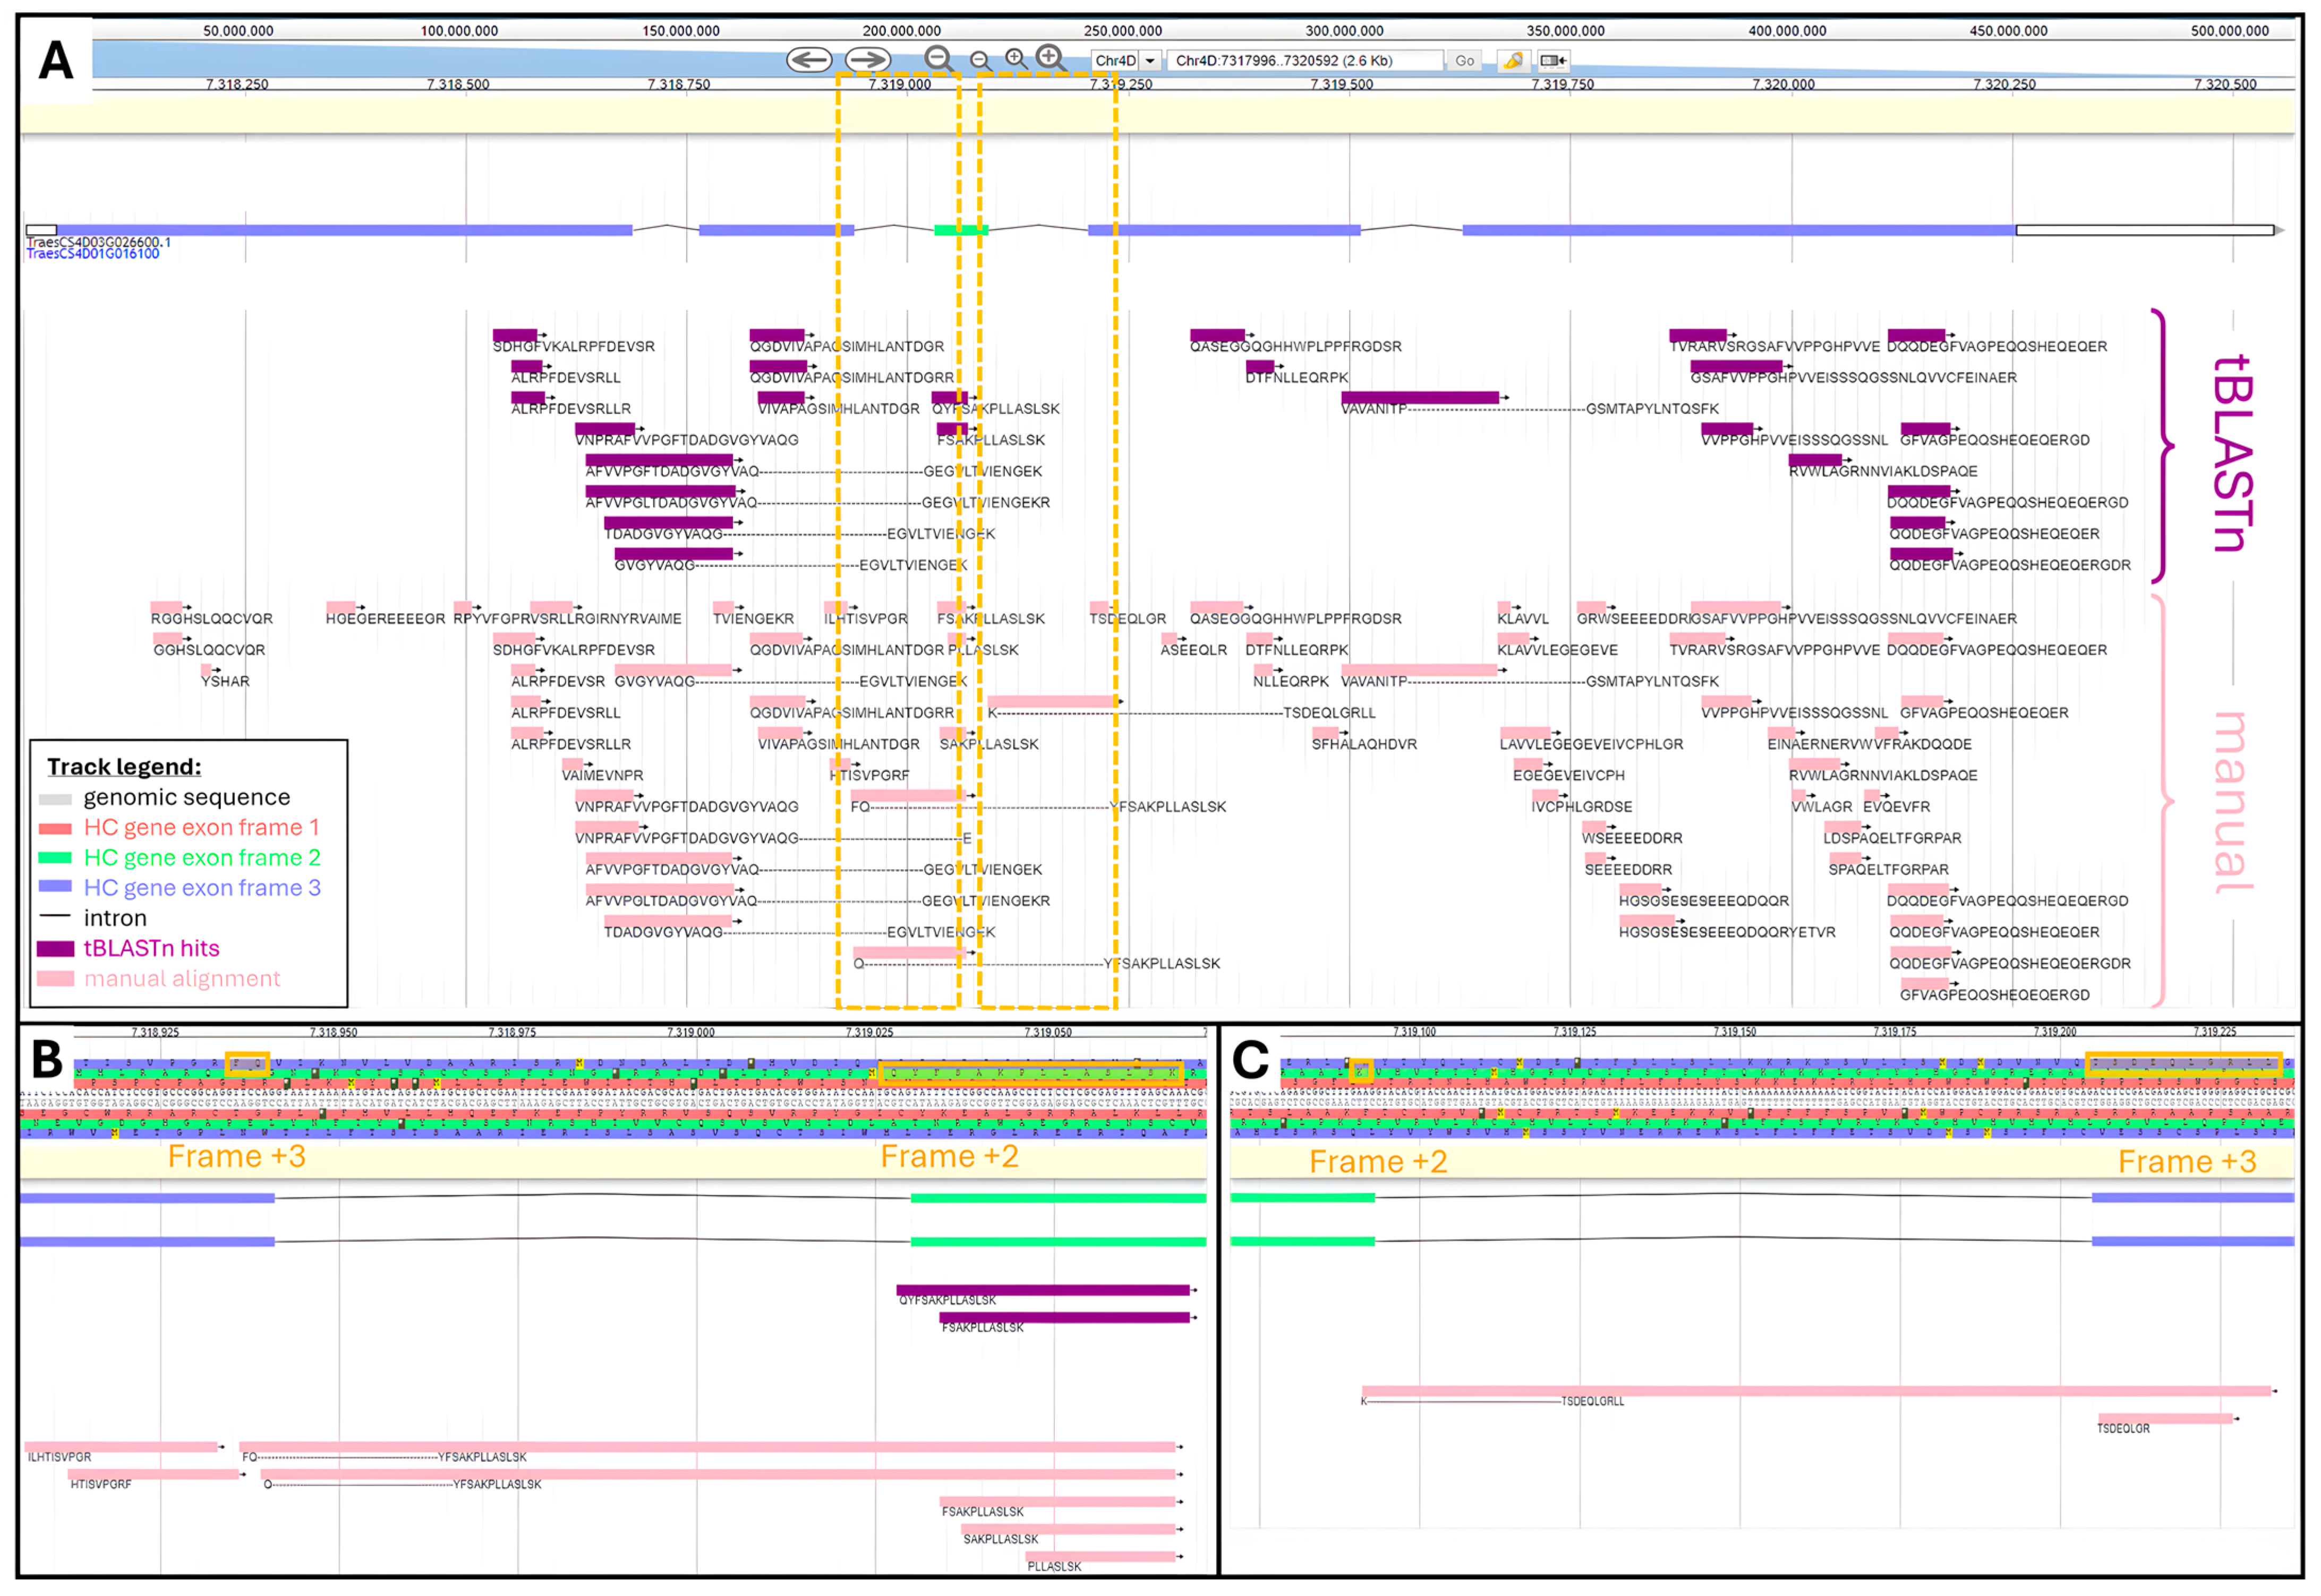Pan left with the left arrow button
This screenshot has width=2321, height=1596.
[x=808, y=60]
